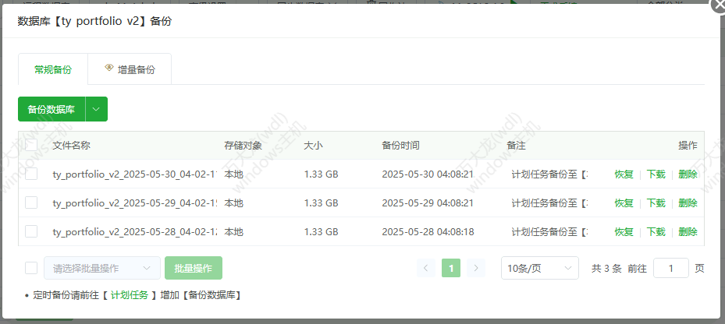Check the 2025-05-30 backup row checkbox
This screenshot has width=725, height=324.
coord(31,174)
